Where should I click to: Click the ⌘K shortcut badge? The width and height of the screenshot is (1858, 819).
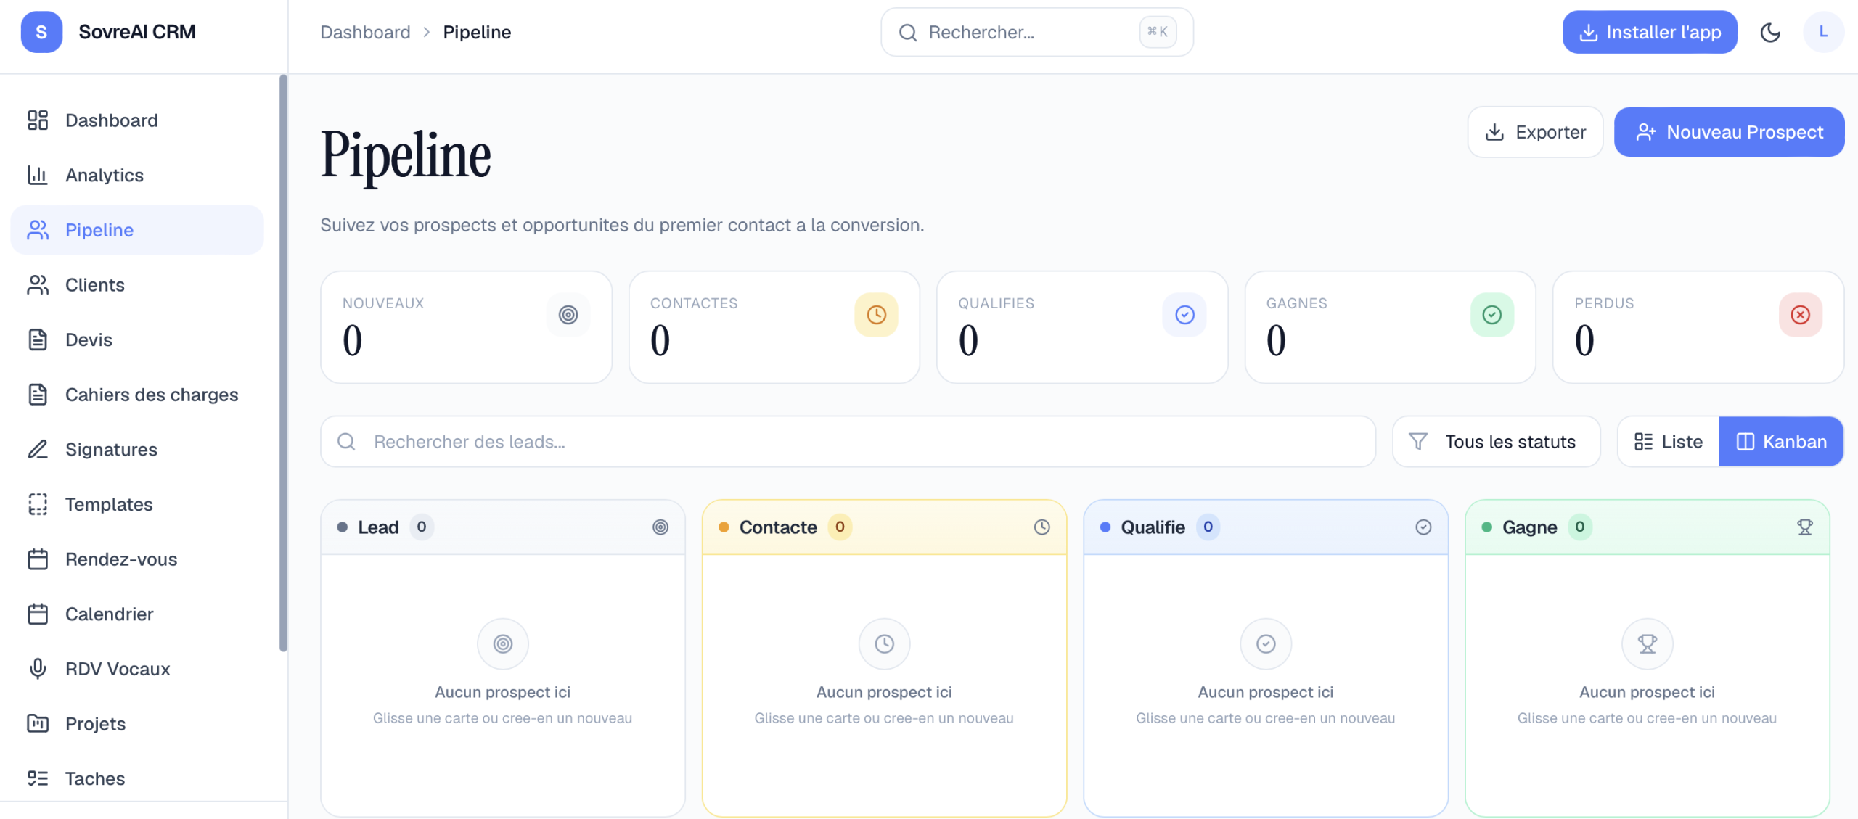coord(1158,32)
